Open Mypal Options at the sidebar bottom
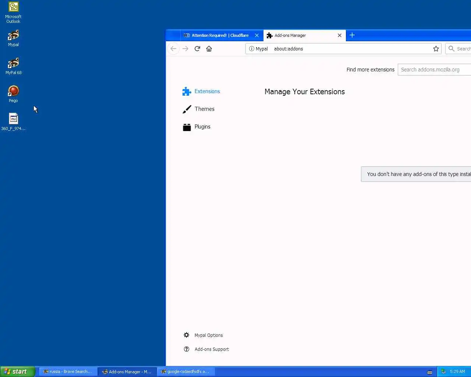 click(x=203, y=335)
